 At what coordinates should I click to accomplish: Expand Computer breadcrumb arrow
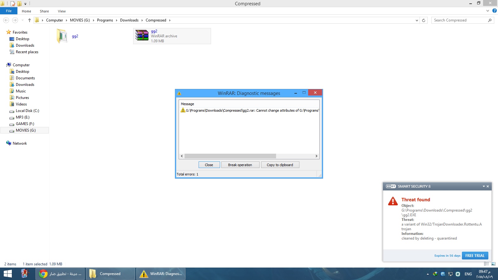(x=67, y=20)
